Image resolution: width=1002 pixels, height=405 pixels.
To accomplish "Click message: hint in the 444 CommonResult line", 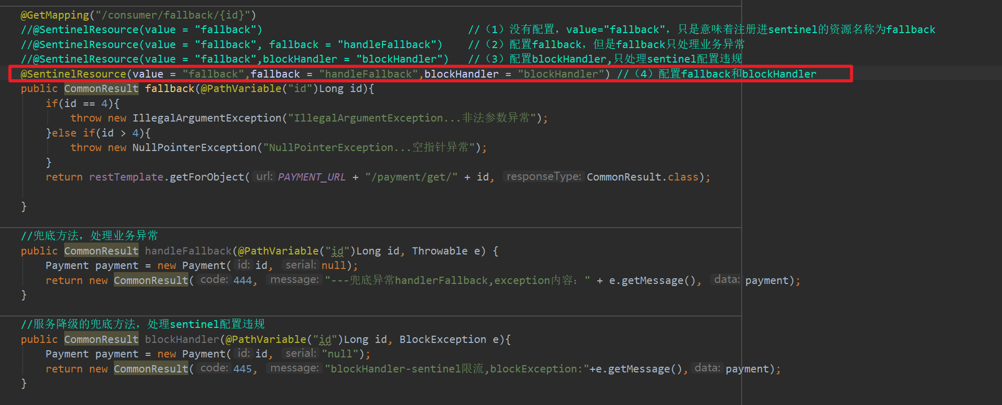I will [x=294, y=279].
